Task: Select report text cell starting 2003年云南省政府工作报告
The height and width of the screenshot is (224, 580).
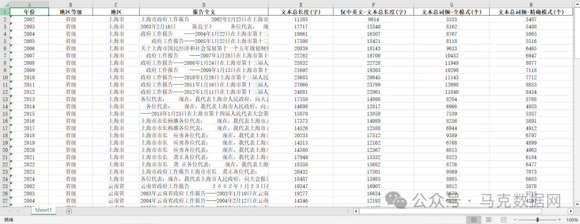Action: 204,193
